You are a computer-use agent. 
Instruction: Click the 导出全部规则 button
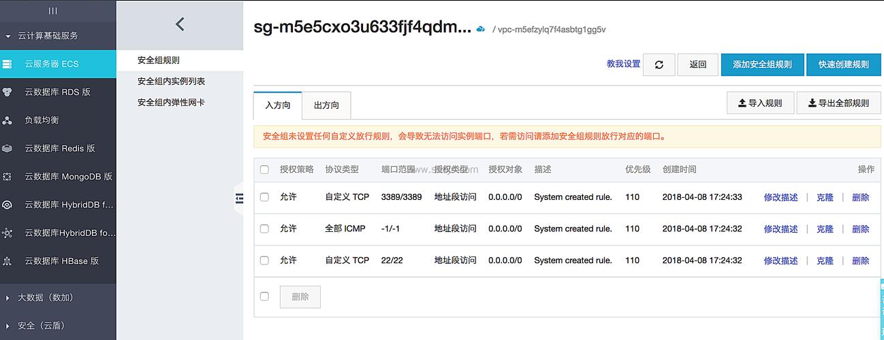pyautogui.click(x=838, y=103)
